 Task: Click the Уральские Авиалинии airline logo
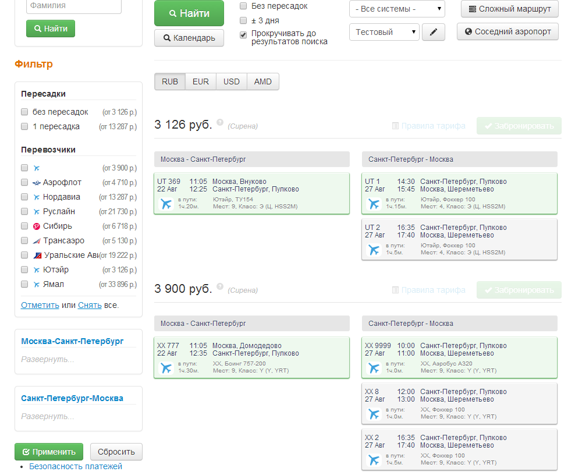[x=37, y=256]
